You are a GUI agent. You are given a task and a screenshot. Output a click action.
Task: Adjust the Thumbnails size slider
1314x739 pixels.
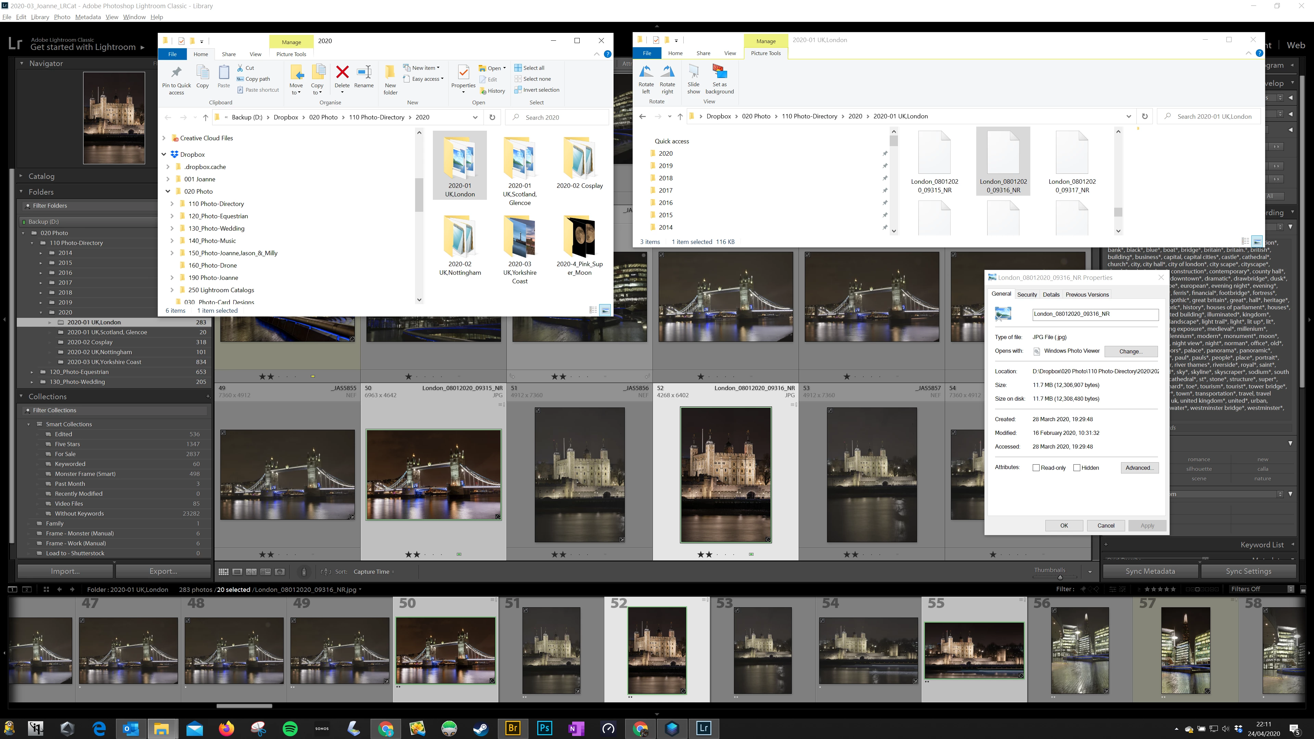pos(1060,577)
